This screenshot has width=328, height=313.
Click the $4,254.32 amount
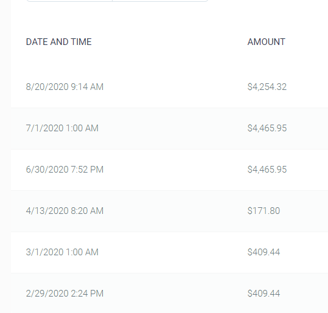(x=267, y=87)
